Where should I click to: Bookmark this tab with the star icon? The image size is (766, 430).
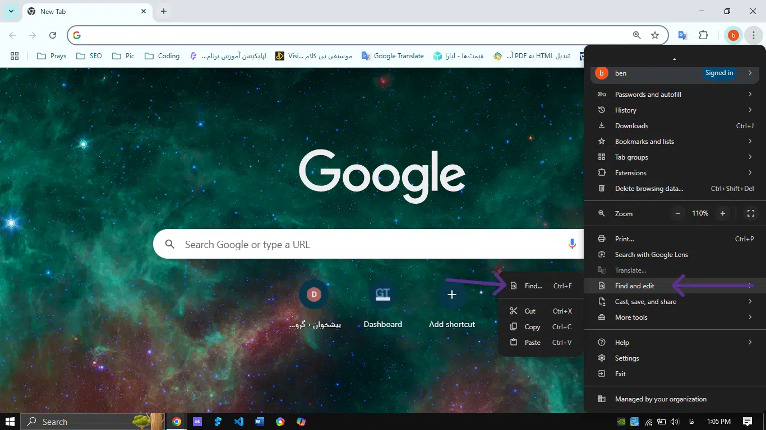click(655, 35)
